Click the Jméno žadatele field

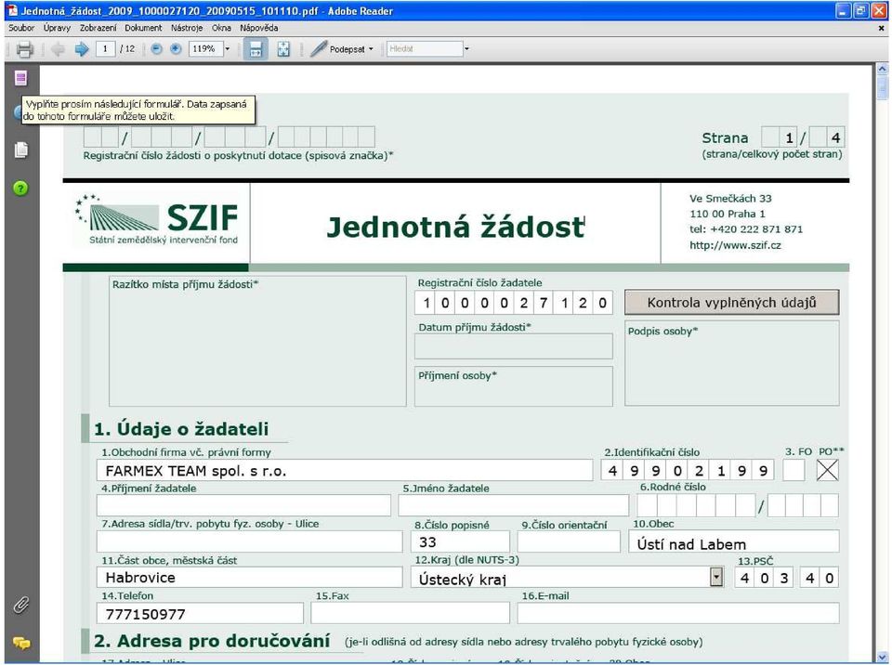click(514, 505)
